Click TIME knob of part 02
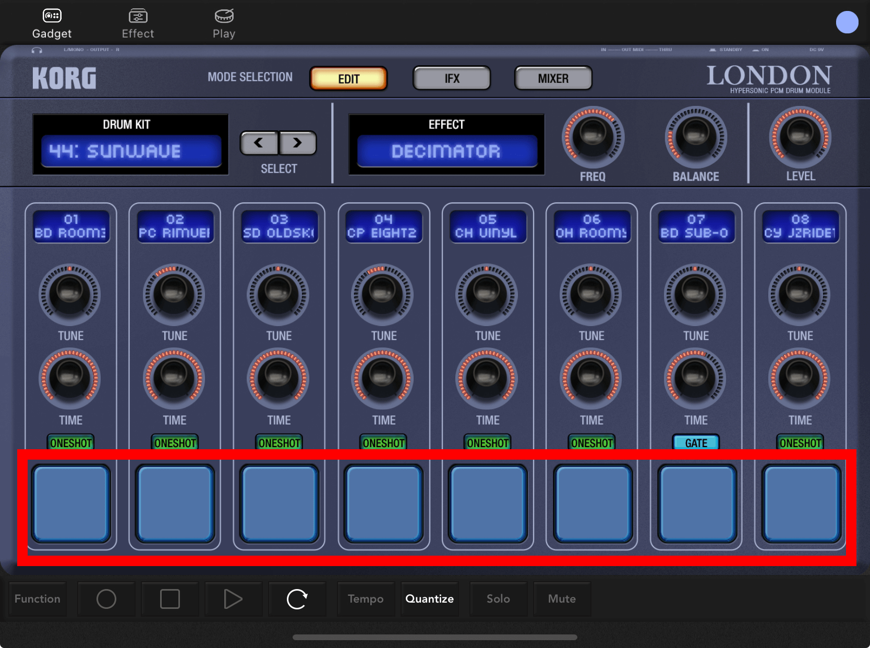870x648 pixels. pyautogui.click(x=174, y=379)
